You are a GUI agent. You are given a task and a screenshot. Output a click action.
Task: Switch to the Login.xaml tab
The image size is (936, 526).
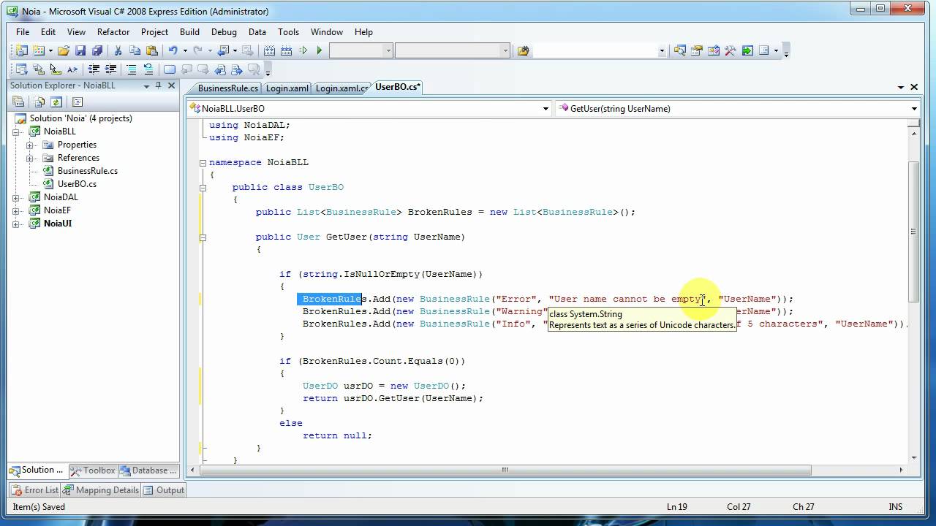[287, 88]
